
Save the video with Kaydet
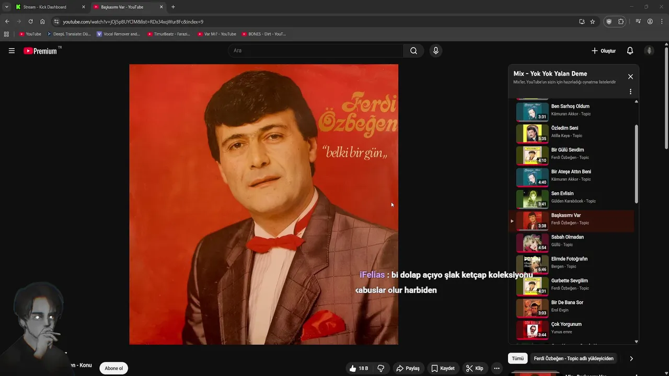coord(443,368)
